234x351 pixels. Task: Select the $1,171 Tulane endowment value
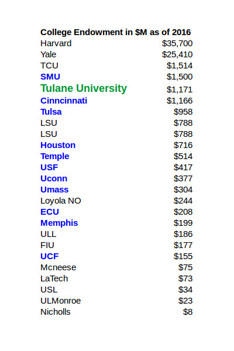coord(180,90)
